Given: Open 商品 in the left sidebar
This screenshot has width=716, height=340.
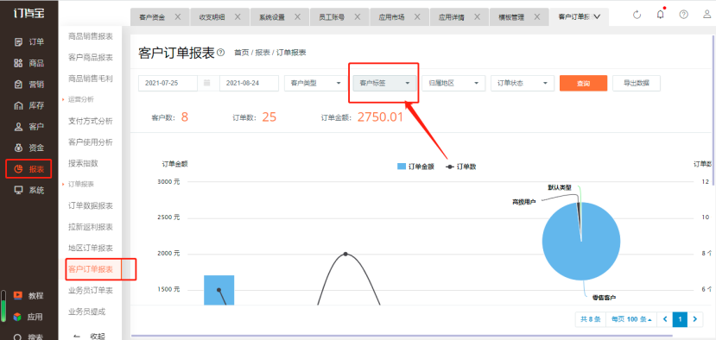Looking at the screenshot, I should coord(29,63).
